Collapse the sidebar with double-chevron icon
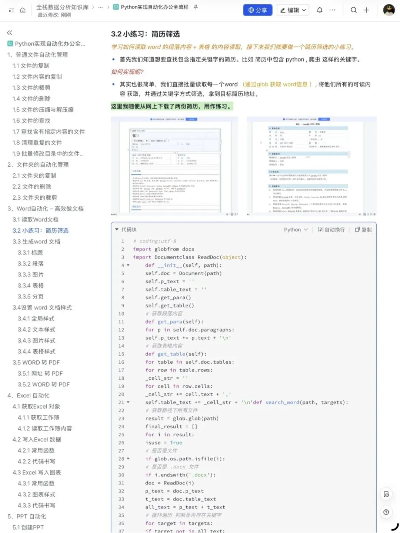Image resolution: width=400 pixels, height=533 pixels. point(10,33)
